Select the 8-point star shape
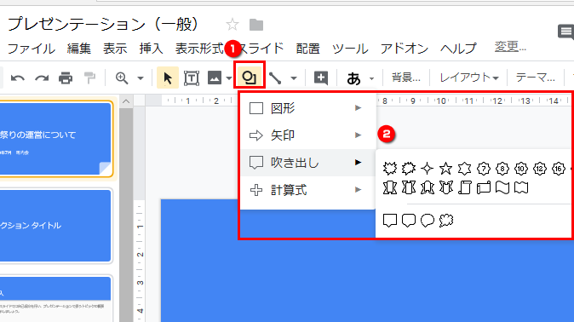The height and width of the screenshot is (322, 574). 502,169
